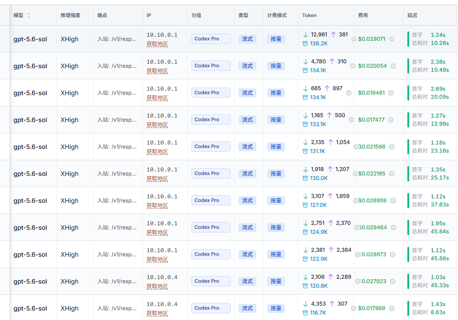Viewport: 458px width, 320px height.
Task: Open token details icon beside 4,353 / 307 tokens
Action: pyautogui.click(x=354, y=308)
